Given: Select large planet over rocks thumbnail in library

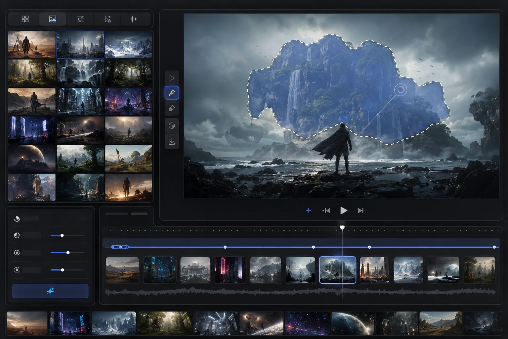Looking at the screenshot, I should tap(32, 159).
